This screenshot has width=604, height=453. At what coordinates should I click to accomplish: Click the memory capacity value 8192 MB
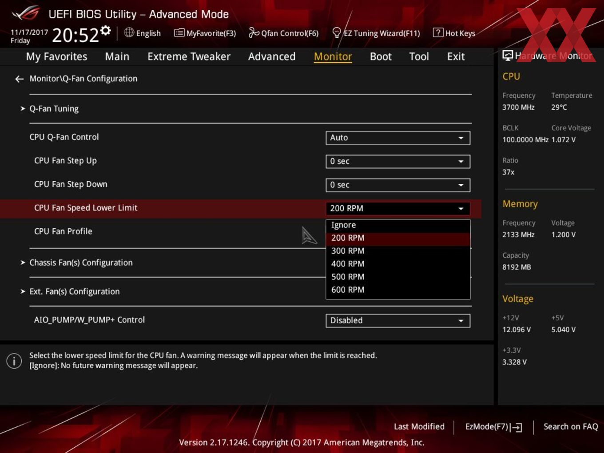(x=517, y=267)
